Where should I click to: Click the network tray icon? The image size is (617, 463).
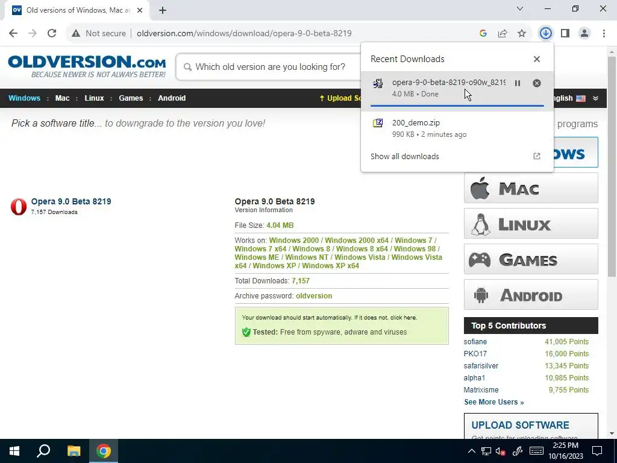(486, 451)
